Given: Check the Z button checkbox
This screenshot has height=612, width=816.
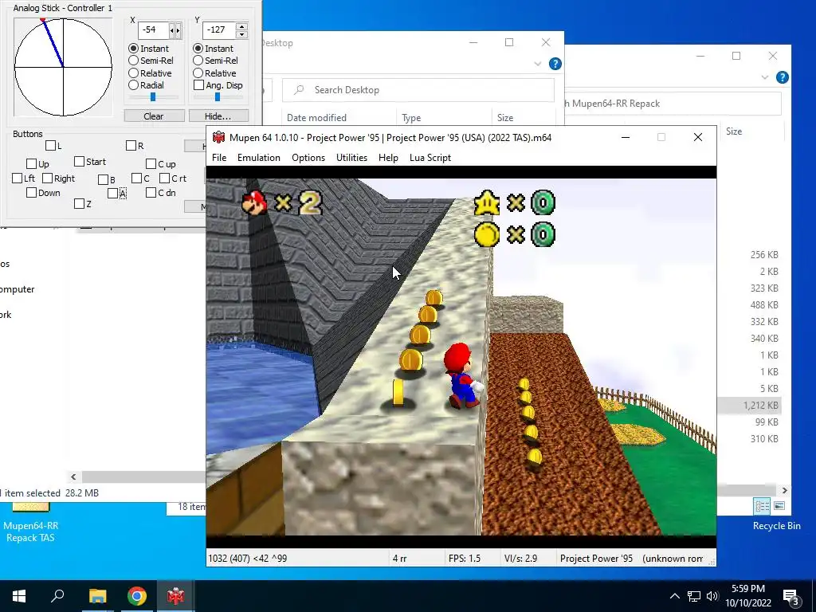Looking at the screenshot, I should point(79,204).
